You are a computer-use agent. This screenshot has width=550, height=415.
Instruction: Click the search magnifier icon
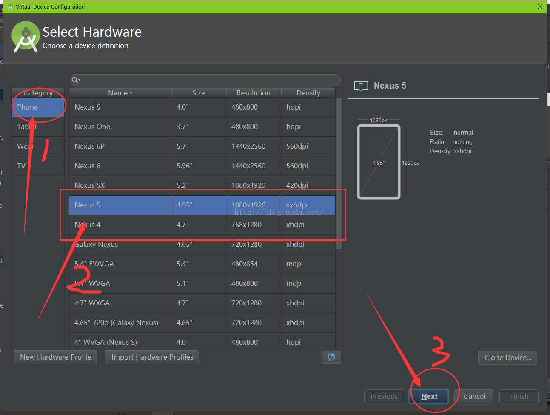pos(76,80)
